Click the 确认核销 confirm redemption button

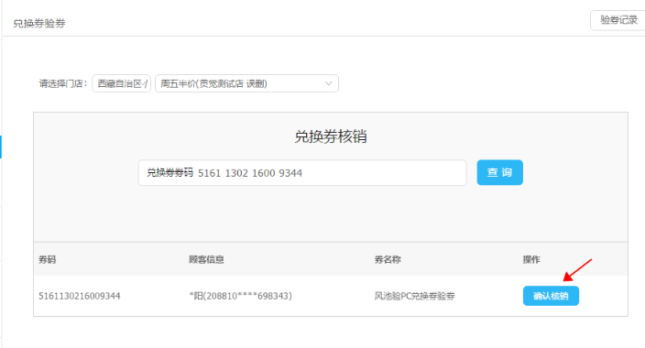click(x=551, y=296)
